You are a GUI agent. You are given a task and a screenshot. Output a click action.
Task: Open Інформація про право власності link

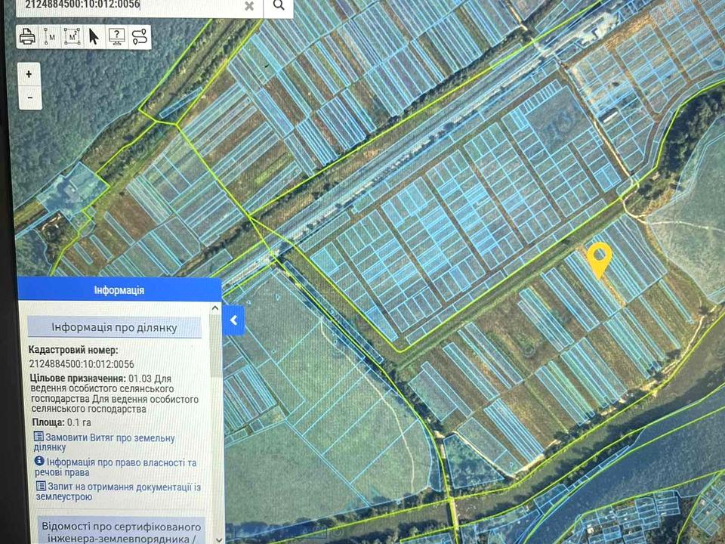[x=115, y=467]
